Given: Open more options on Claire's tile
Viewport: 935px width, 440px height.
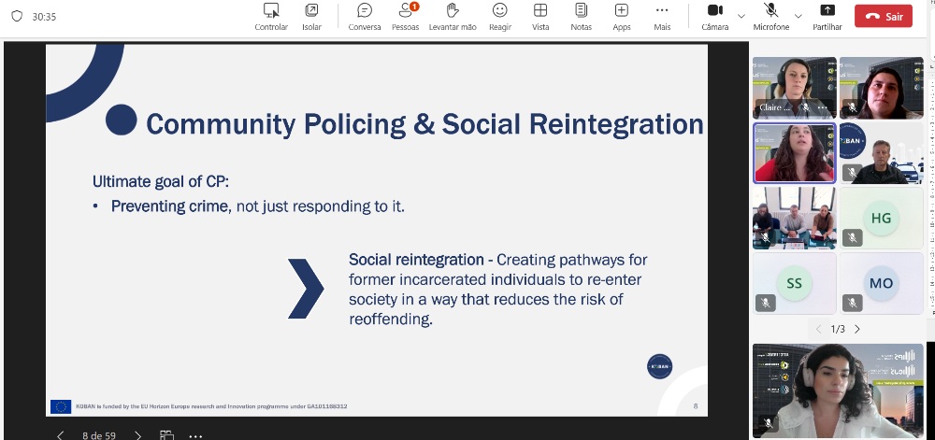Looking at the screenshot, I should point(823,107).
